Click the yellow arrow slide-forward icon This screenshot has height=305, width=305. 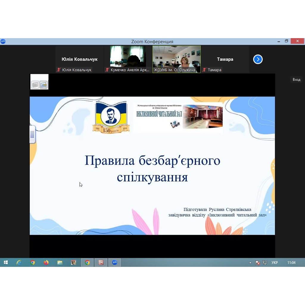click(43, 85)
